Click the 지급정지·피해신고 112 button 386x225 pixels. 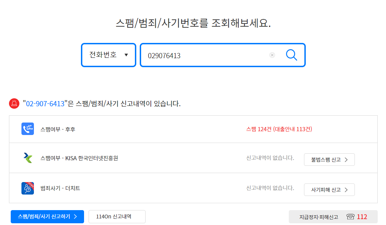(333, 217)
